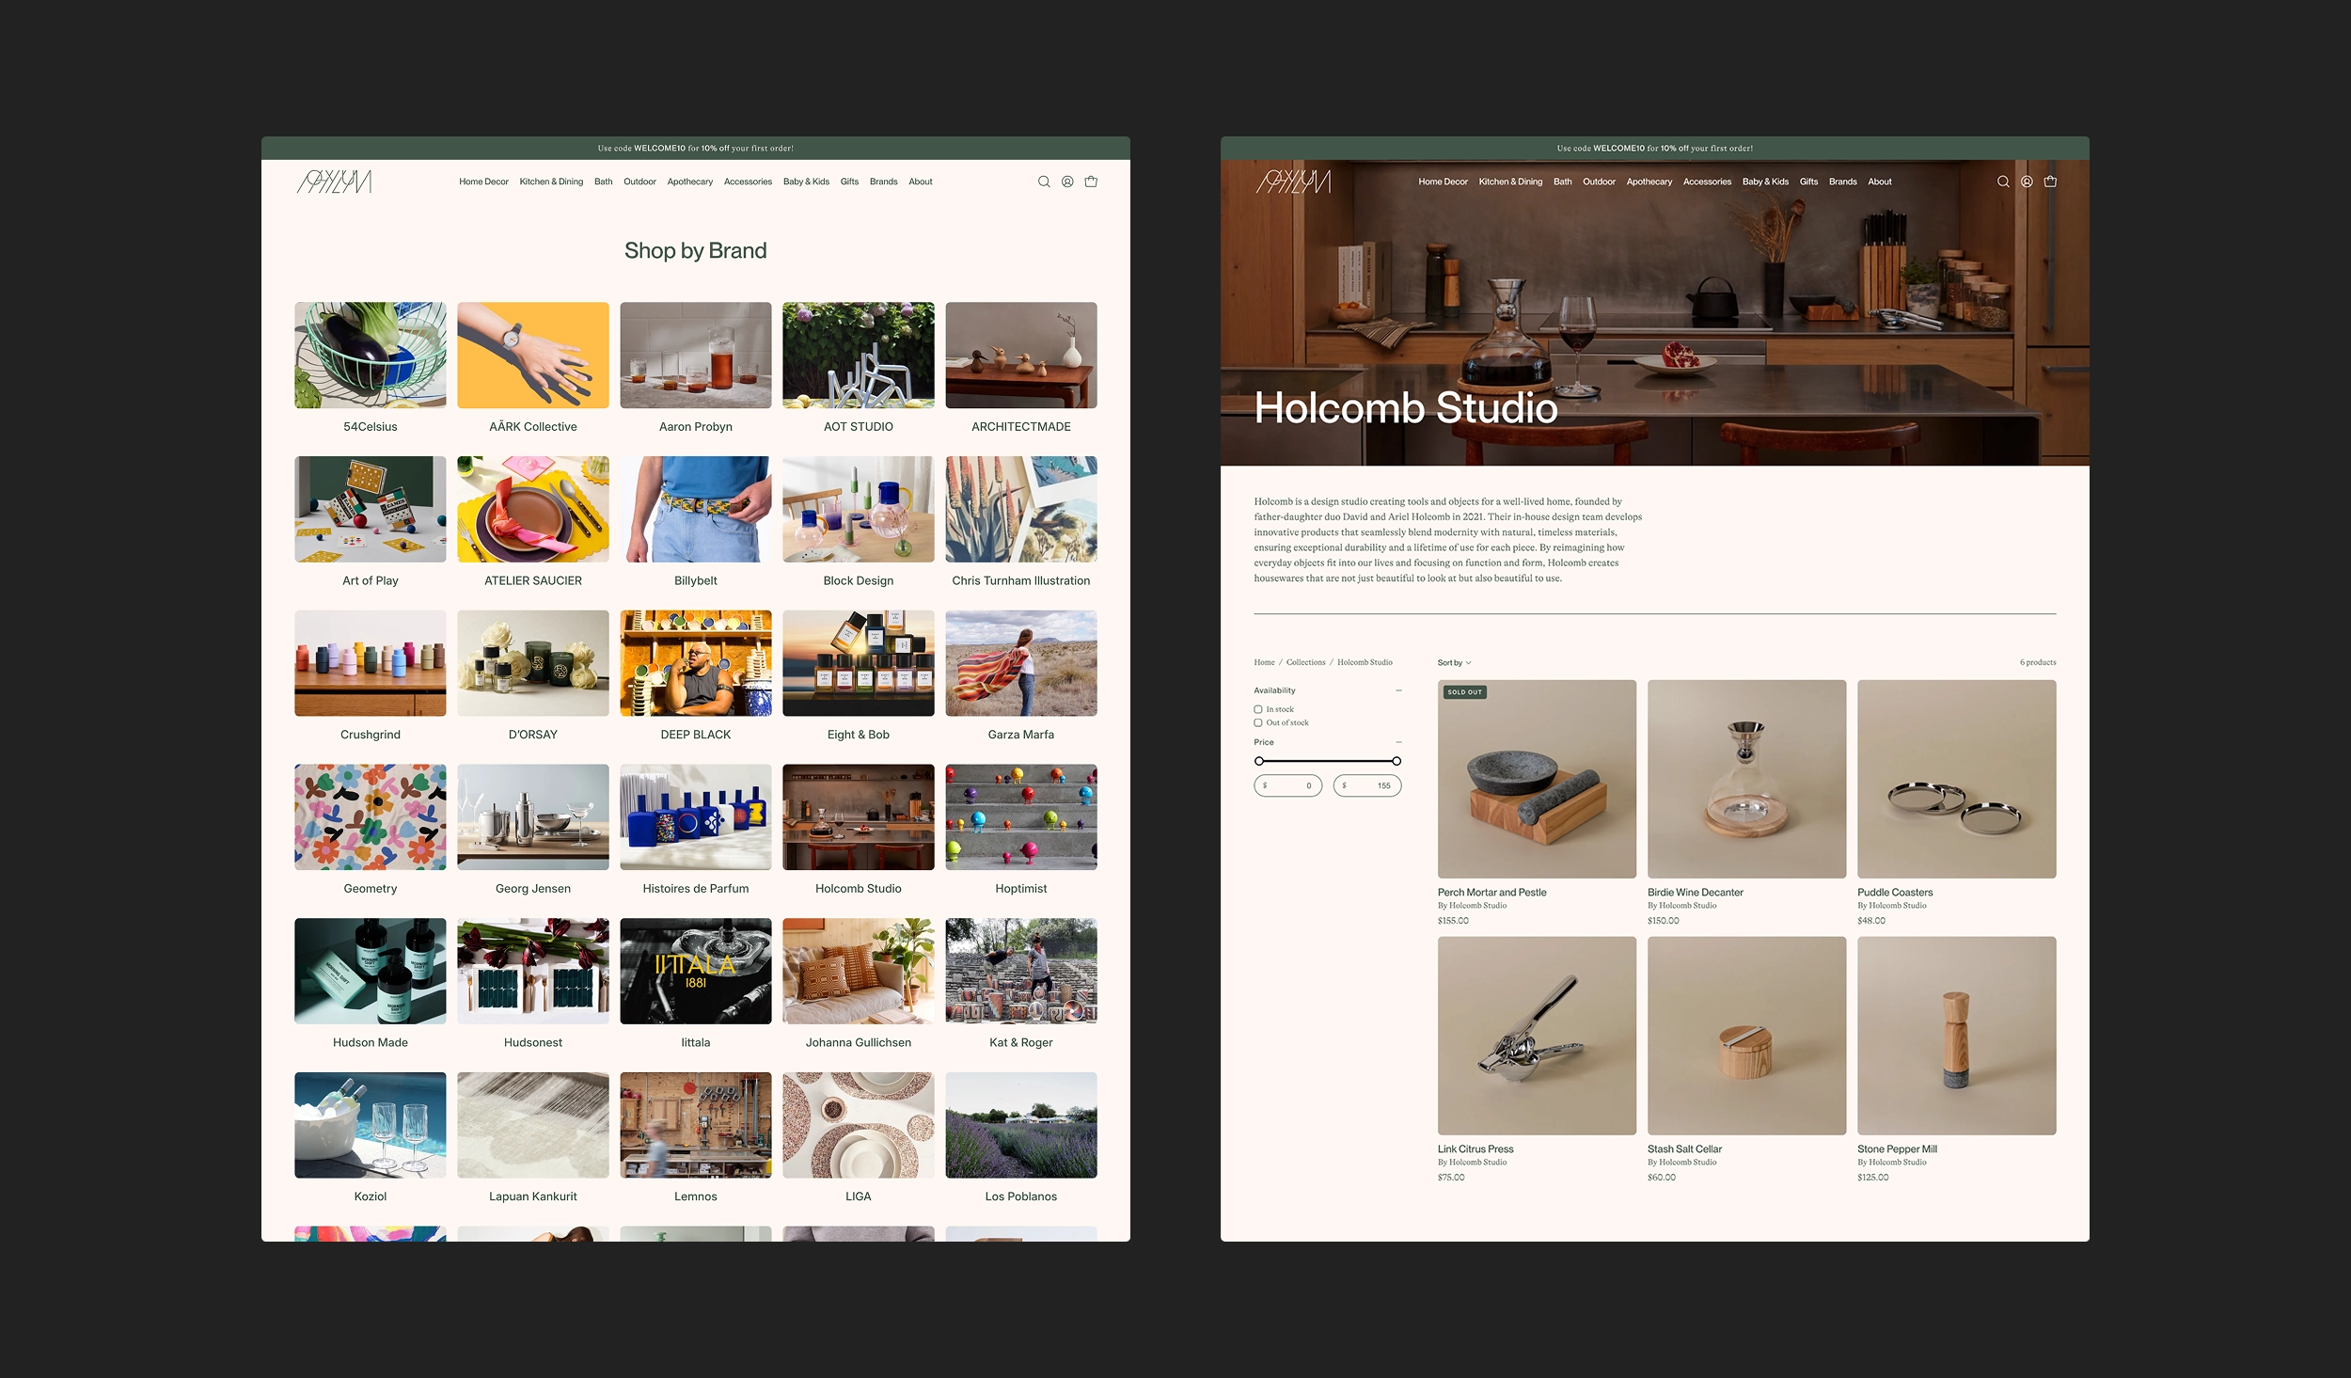Open the account icon on the Shop by Brand page
Image resolution: width=2351 pixels, height=1378 pixels.
pyautogui.click(x=1067, y=182)
